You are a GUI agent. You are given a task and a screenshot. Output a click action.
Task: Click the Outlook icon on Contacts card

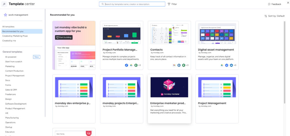pyautogui.click(x=179, y=65)
